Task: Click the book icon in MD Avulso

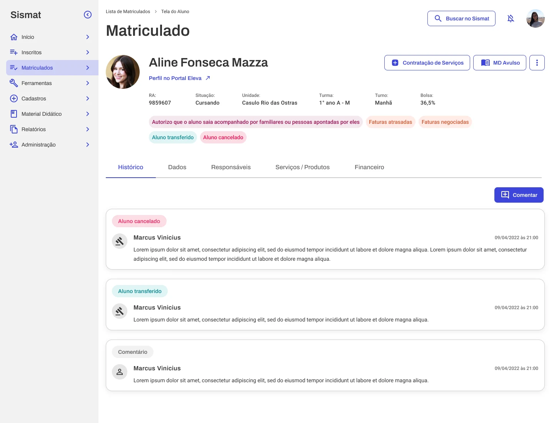Action: click(x=486, y=63)
